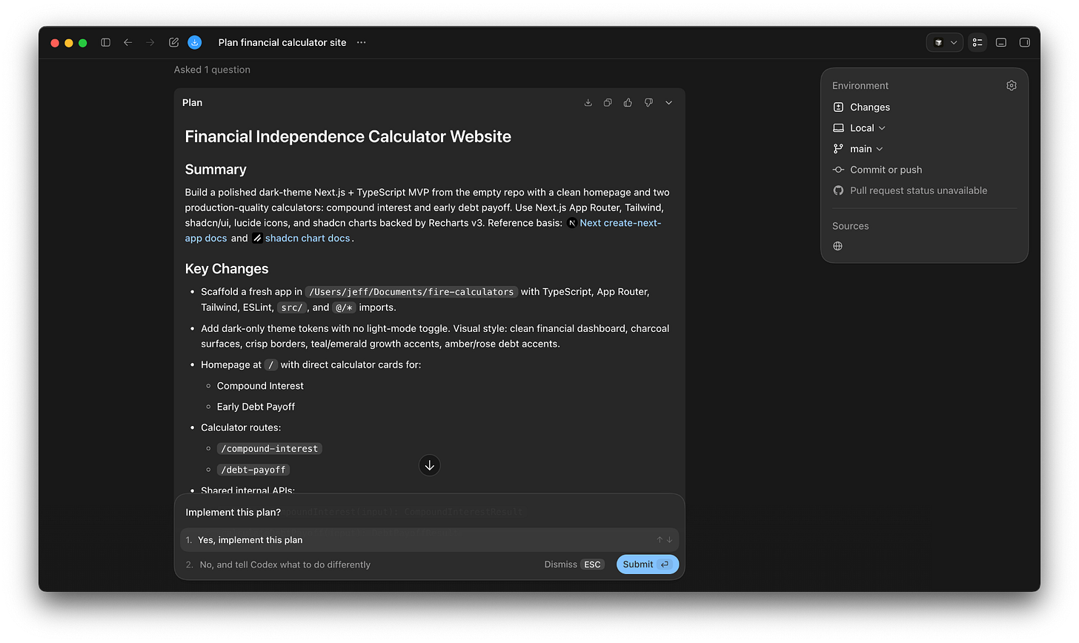Copy the plan with the copy icon

tap(608, 103)
